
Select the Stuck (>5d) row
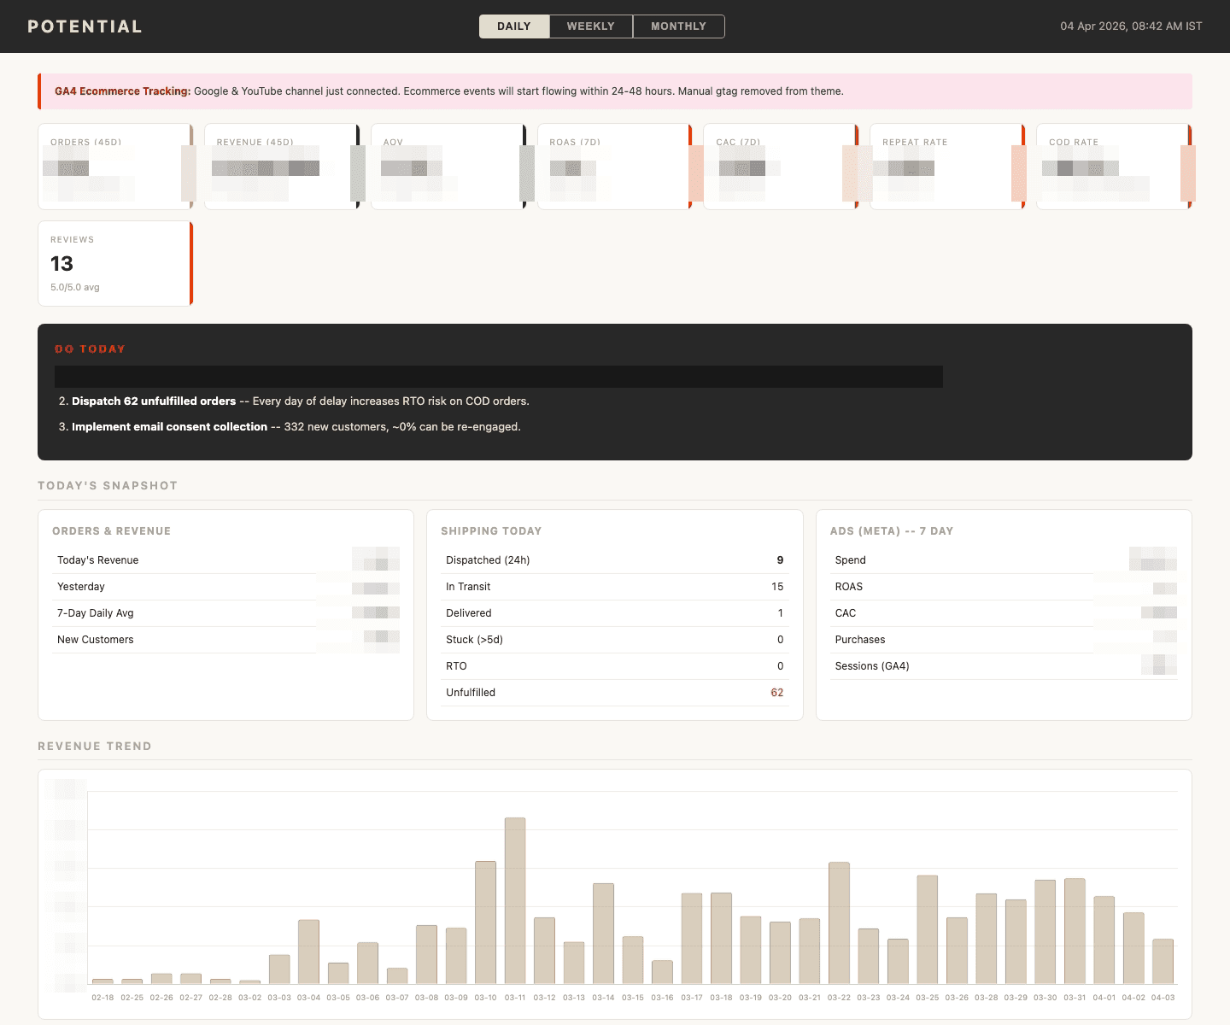point(615,640)
